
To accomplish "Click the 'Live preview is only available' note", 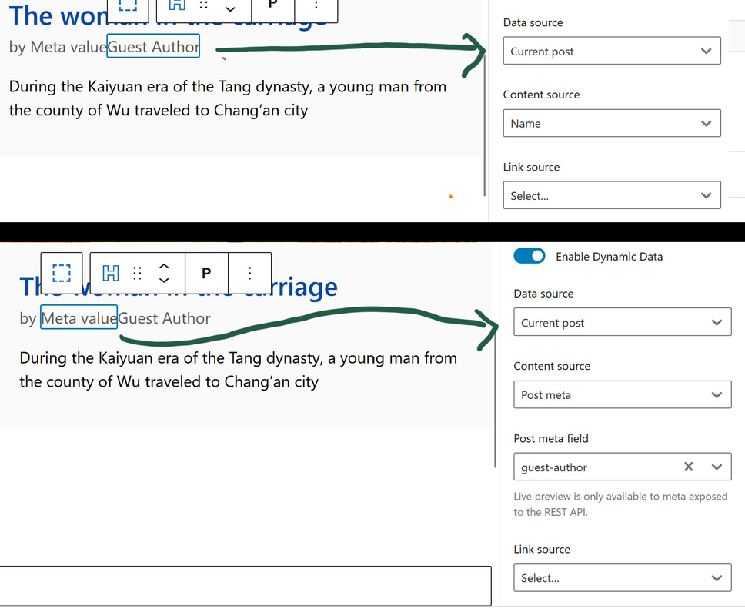I will pyautogui.click(x=620, y=504).
